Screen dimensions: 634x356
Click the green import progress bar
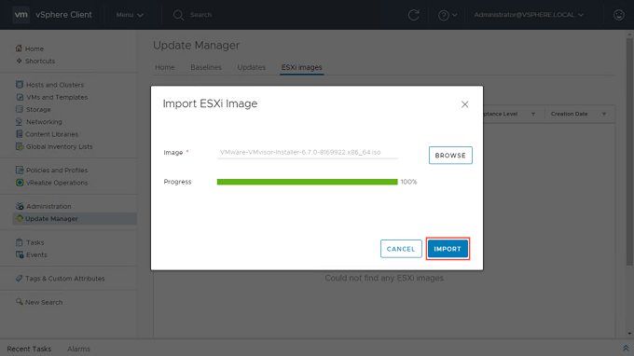[x=308, y=182]
